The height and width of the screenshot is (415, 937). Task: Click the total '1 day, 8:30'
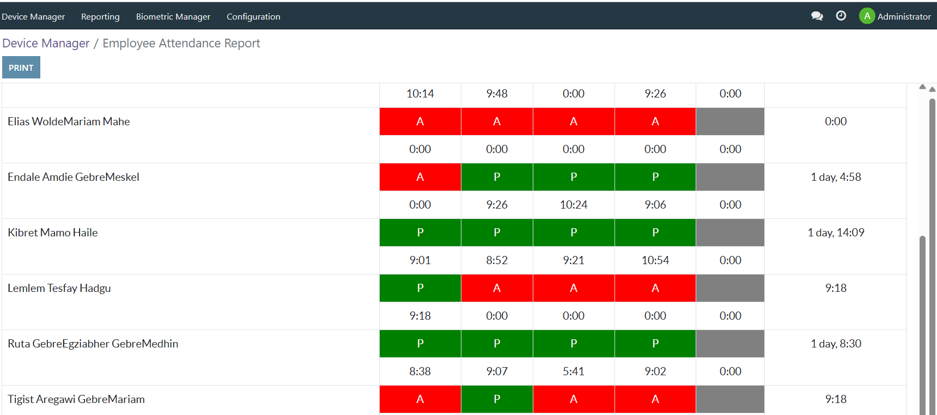pos(836,344)
